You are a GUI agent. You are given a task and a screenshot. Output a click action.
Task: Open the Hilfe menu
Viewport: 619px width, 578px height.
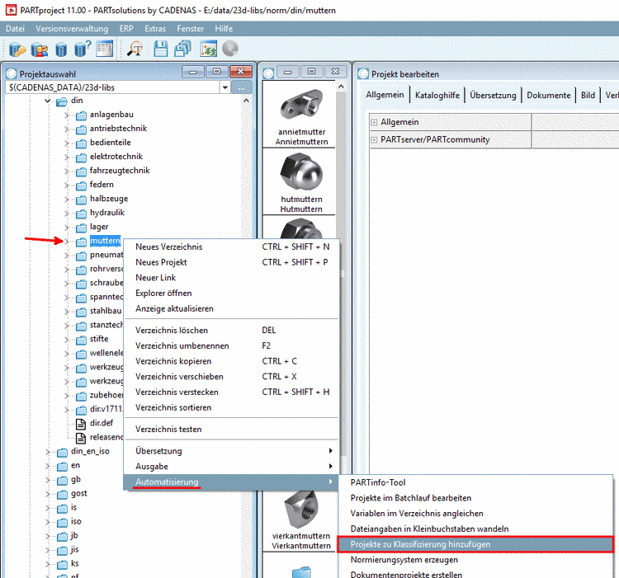(x=224, y=28)
